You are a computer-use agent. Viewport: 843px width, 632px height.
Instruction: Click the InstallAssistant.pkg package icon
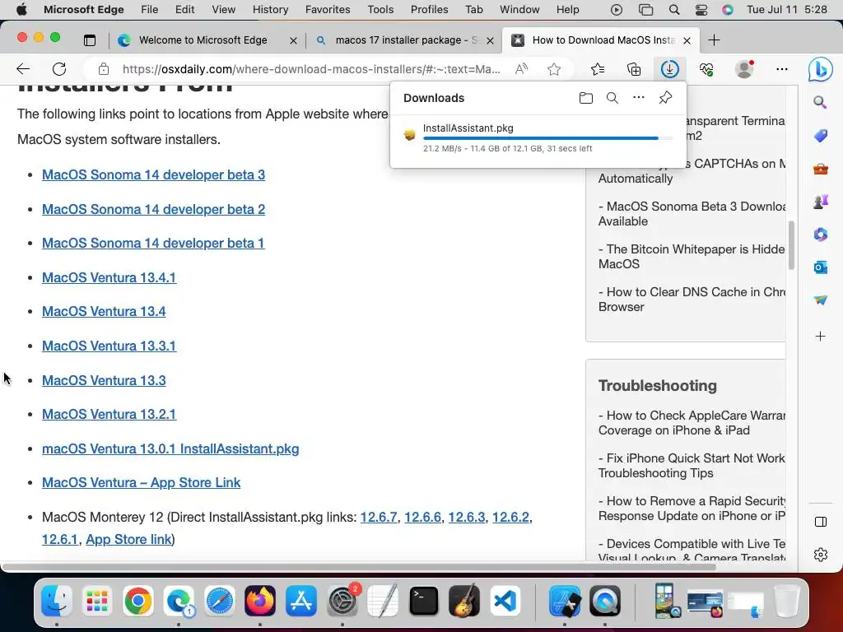410,134
